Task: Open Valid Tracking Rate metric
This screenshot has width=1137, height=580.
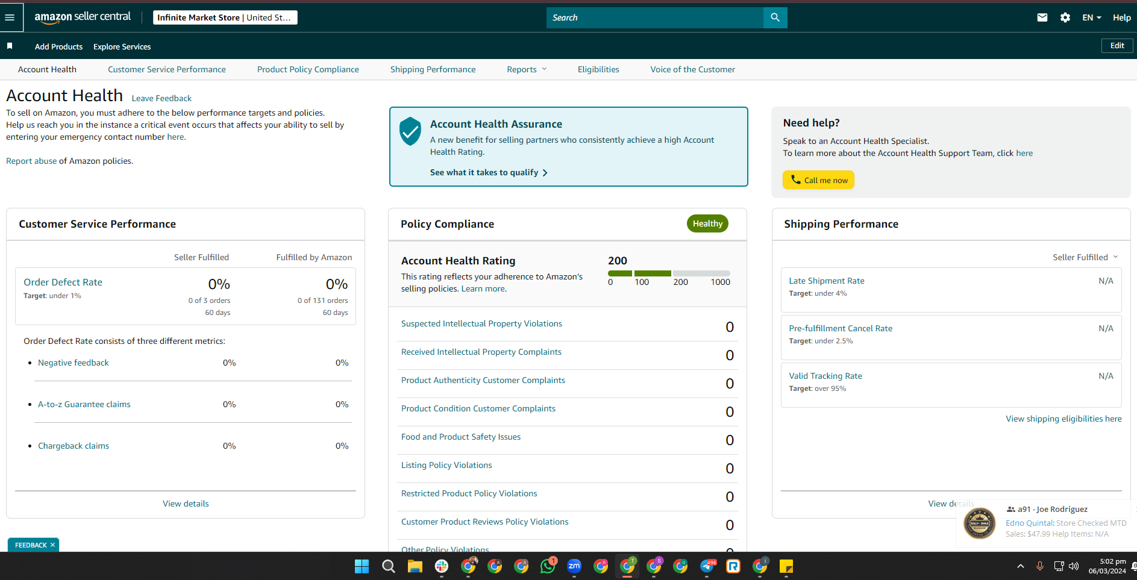Action: pos(825,376)
